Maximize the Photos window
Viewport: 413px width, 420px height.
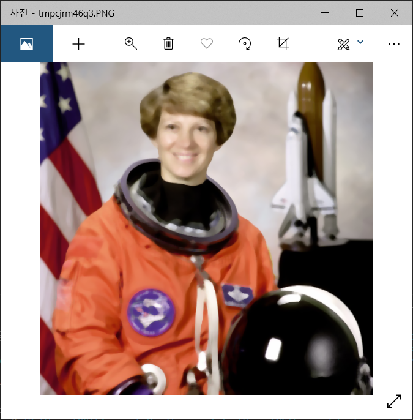360,13
